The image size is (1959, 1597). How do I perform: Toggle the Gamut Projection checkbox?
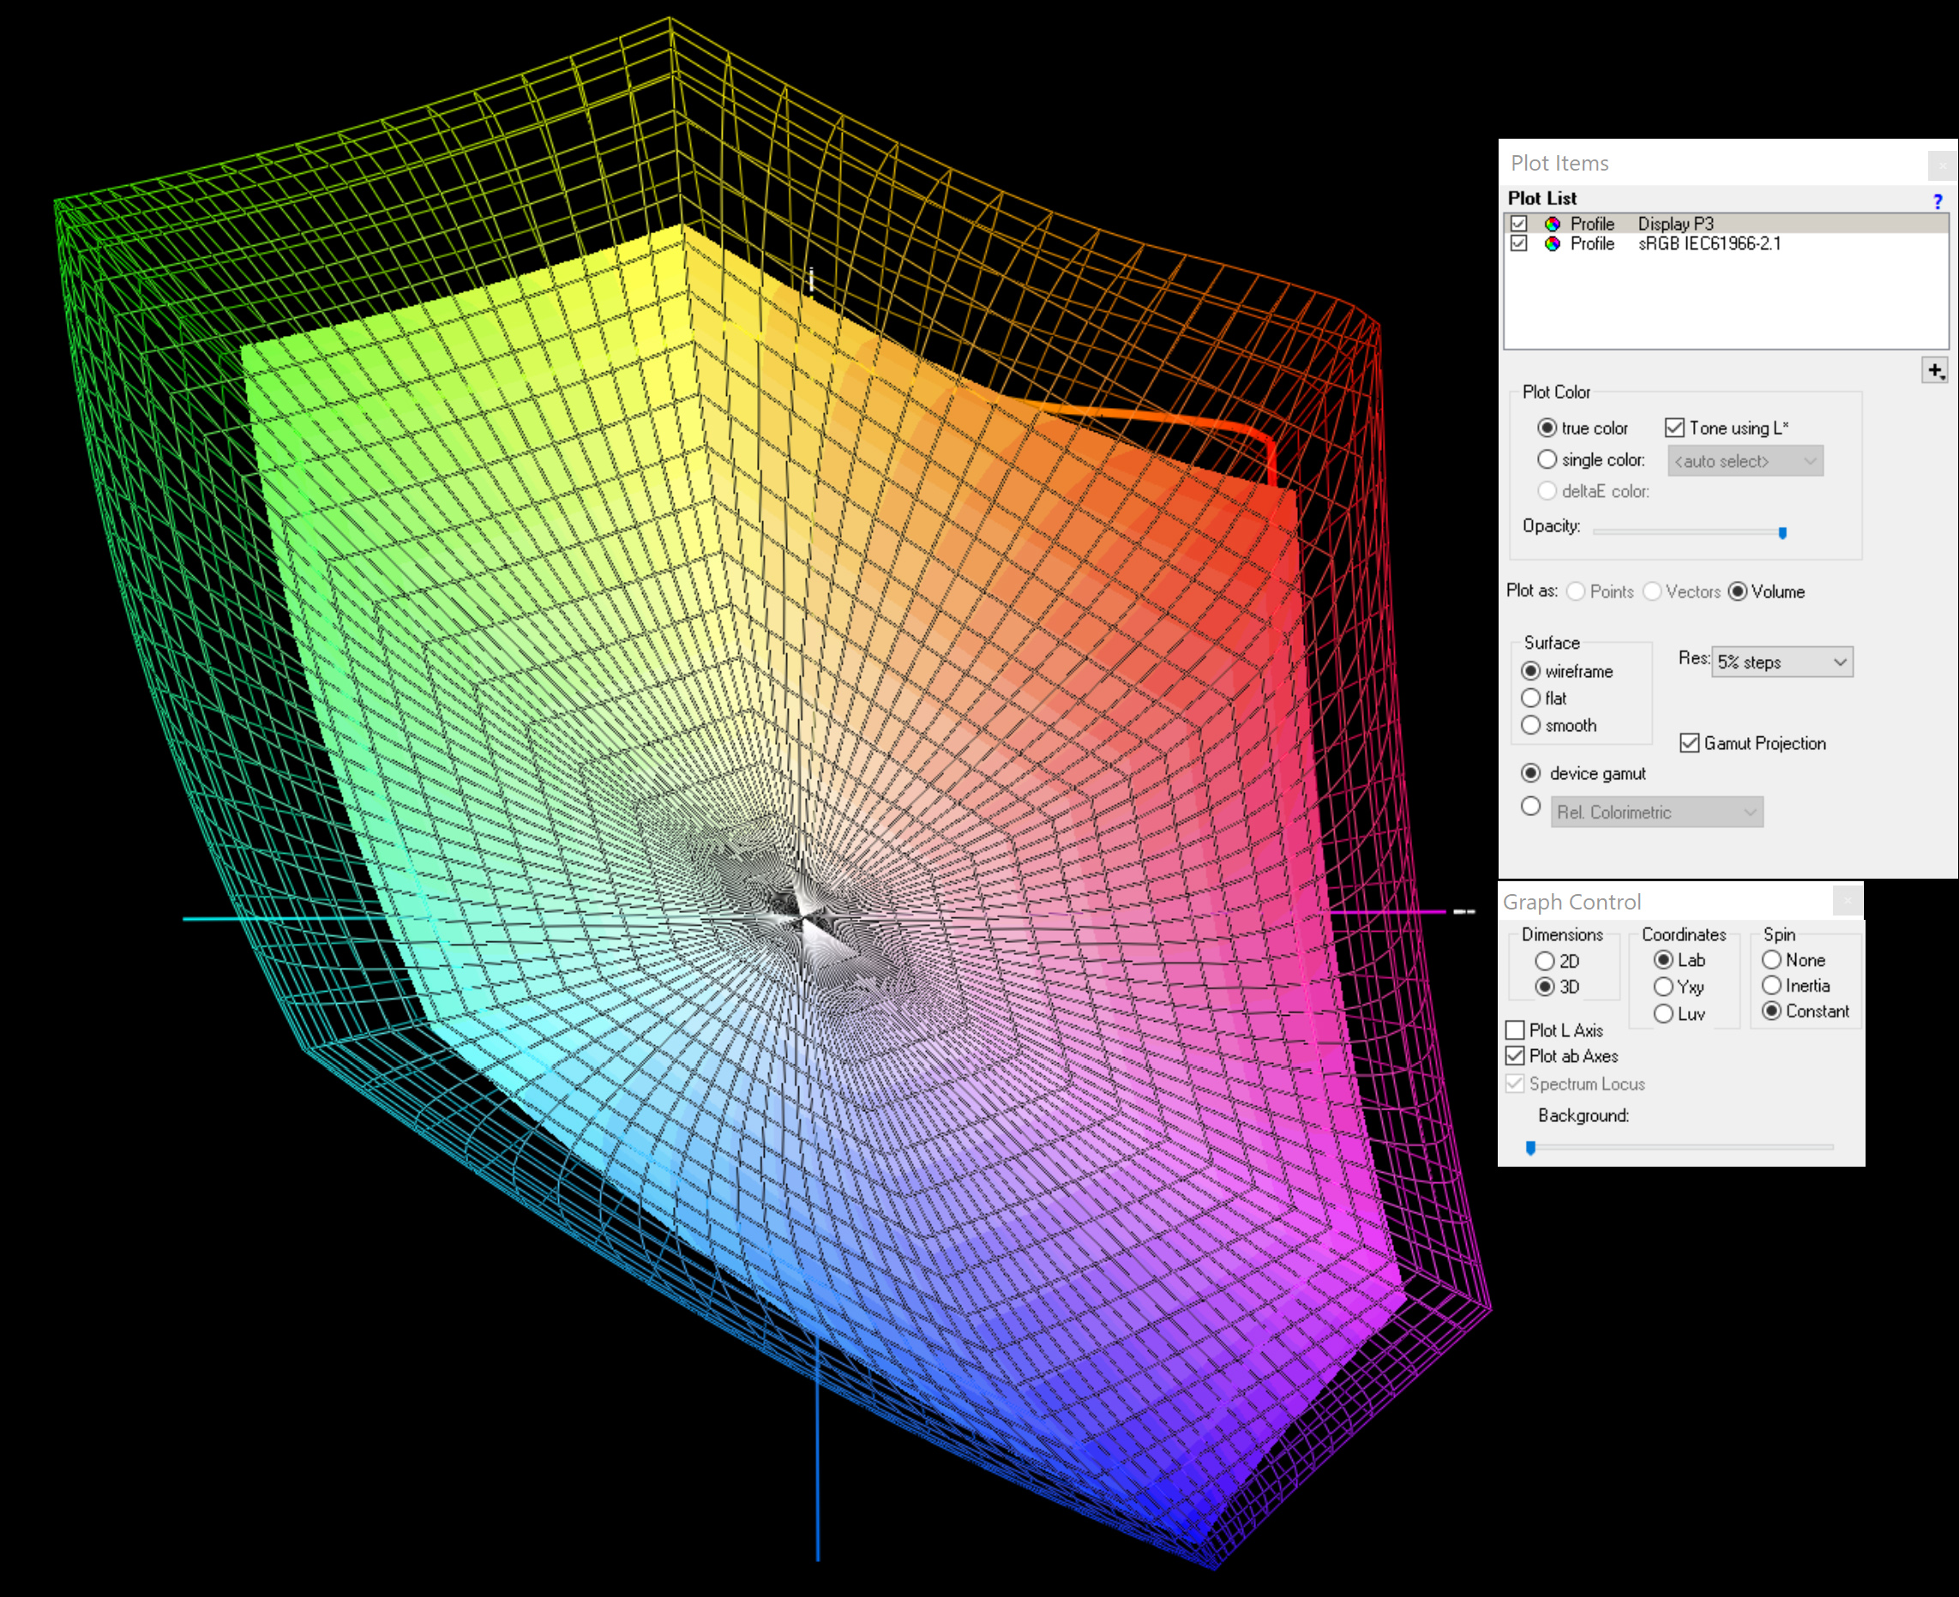coord(1690,743)
